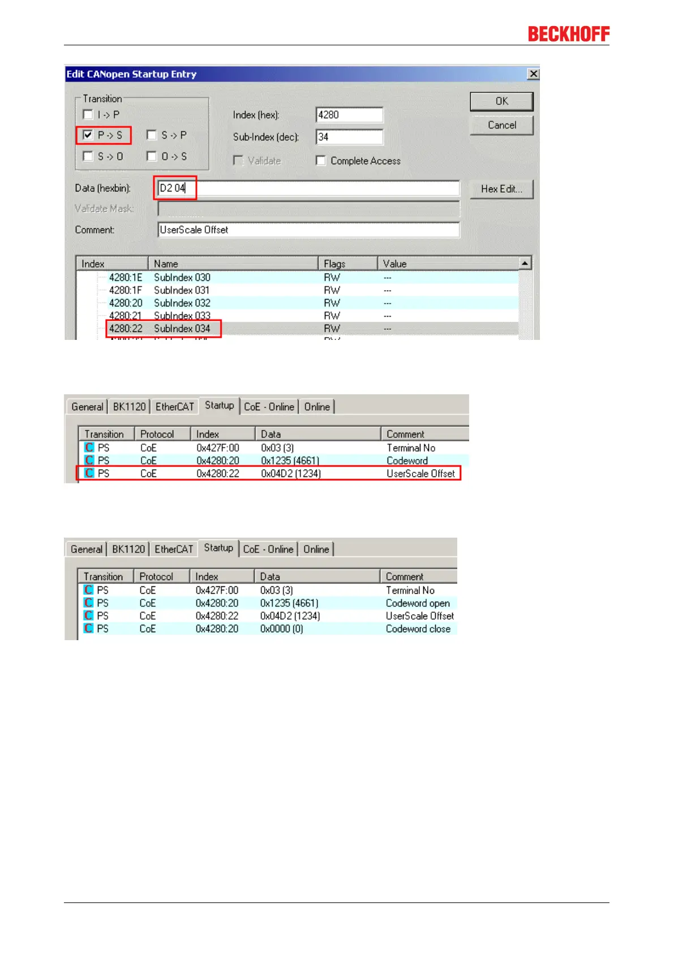The height and width of the screenshot is (954, 674).
Task: Click the C icon of the highlighted UserScale Offset row
Action: click(x=89, y=473)
